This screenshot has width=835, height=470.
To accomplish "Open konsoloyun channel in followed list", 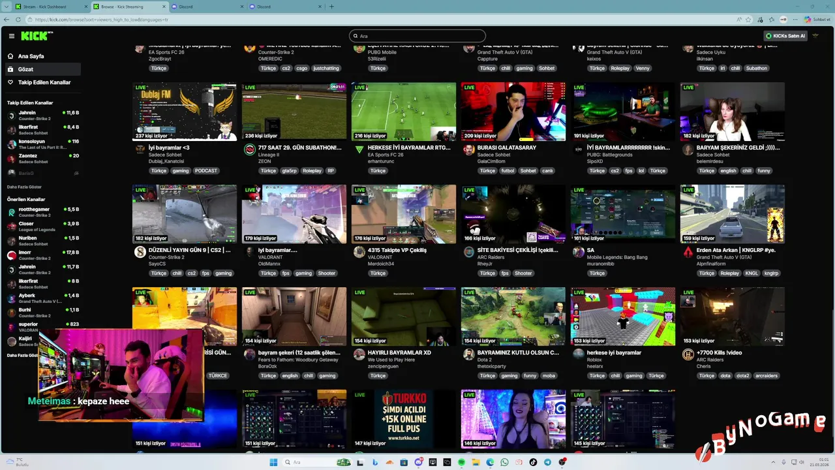I will pyautogui.click(x=43, y=144).
